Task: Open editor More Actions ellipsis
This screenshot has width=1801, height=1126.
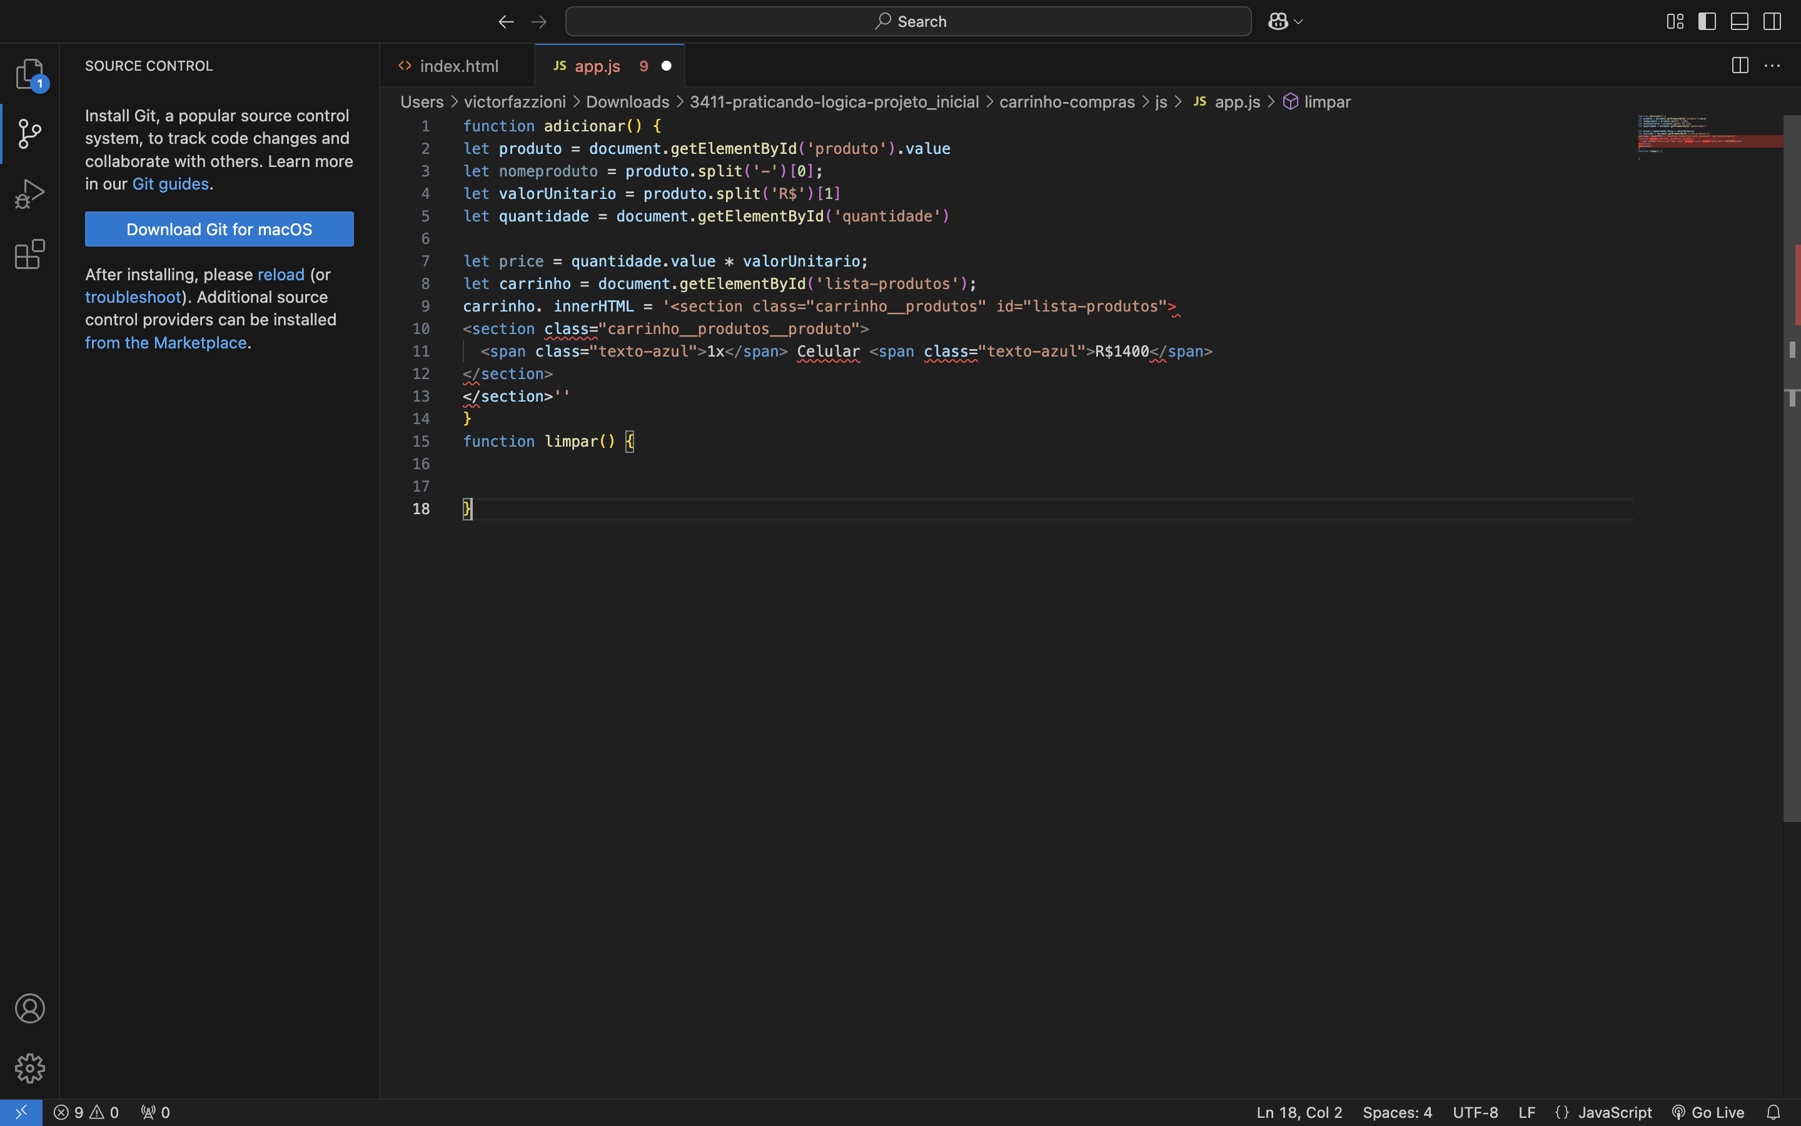Action: coord(1772,66)
